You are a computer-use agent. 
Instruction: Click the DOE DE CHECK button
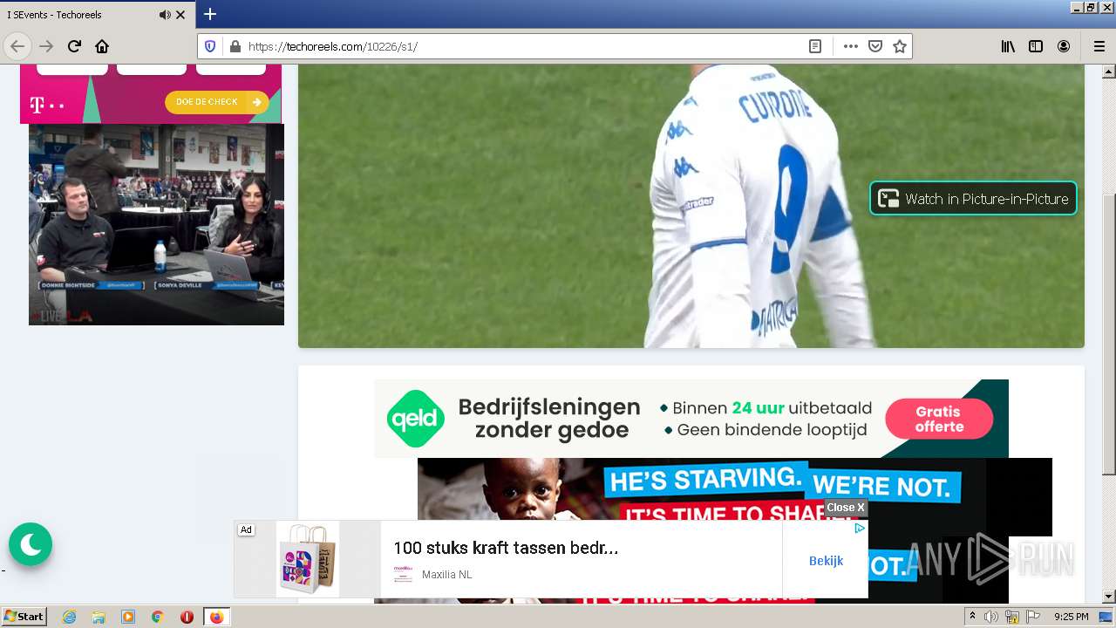click(x=217, y=102)
